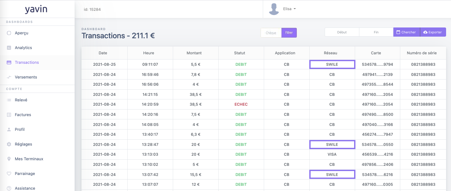Click the Versements transfer icon
This screenshot has width=451, height=191.
(9, 77)
